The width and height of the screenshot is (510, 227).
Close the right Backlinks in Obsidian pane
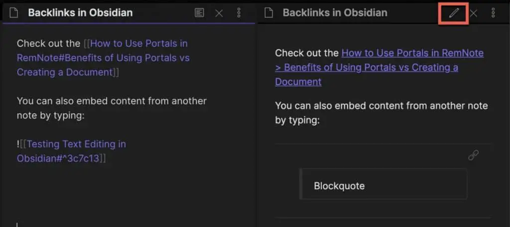(x=474, y=13)
